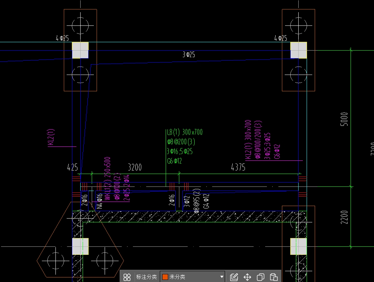Screen dimensions: 374x282
Task: Click the 3Φ12 rebar label
Action: coord(187,201)
